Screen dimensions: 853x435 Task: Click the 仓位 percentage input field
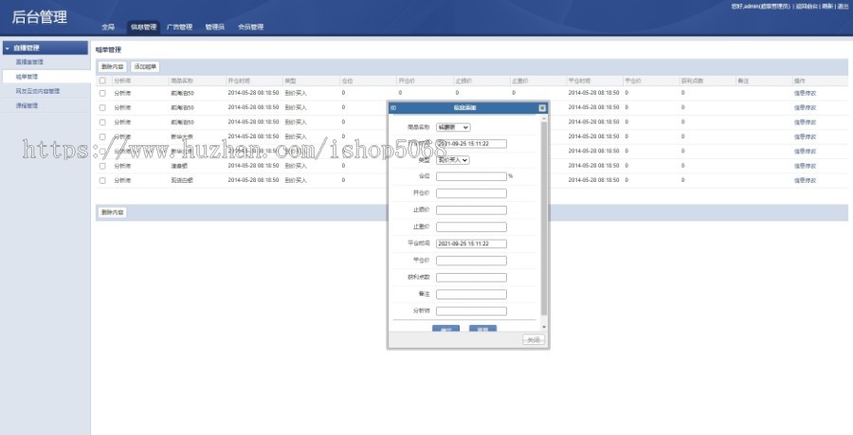tap(471, 176)
